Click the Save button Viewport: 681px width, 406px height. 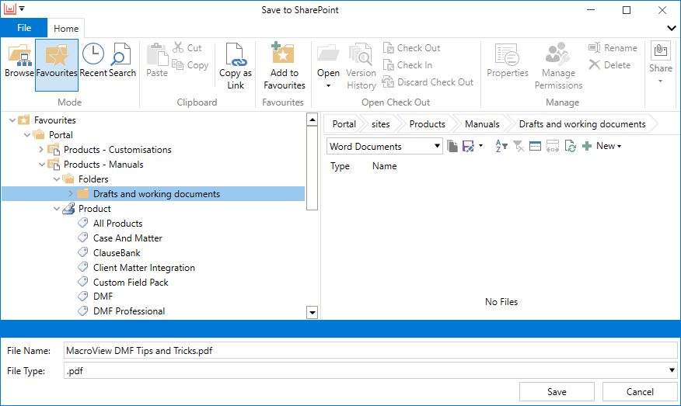557,392
